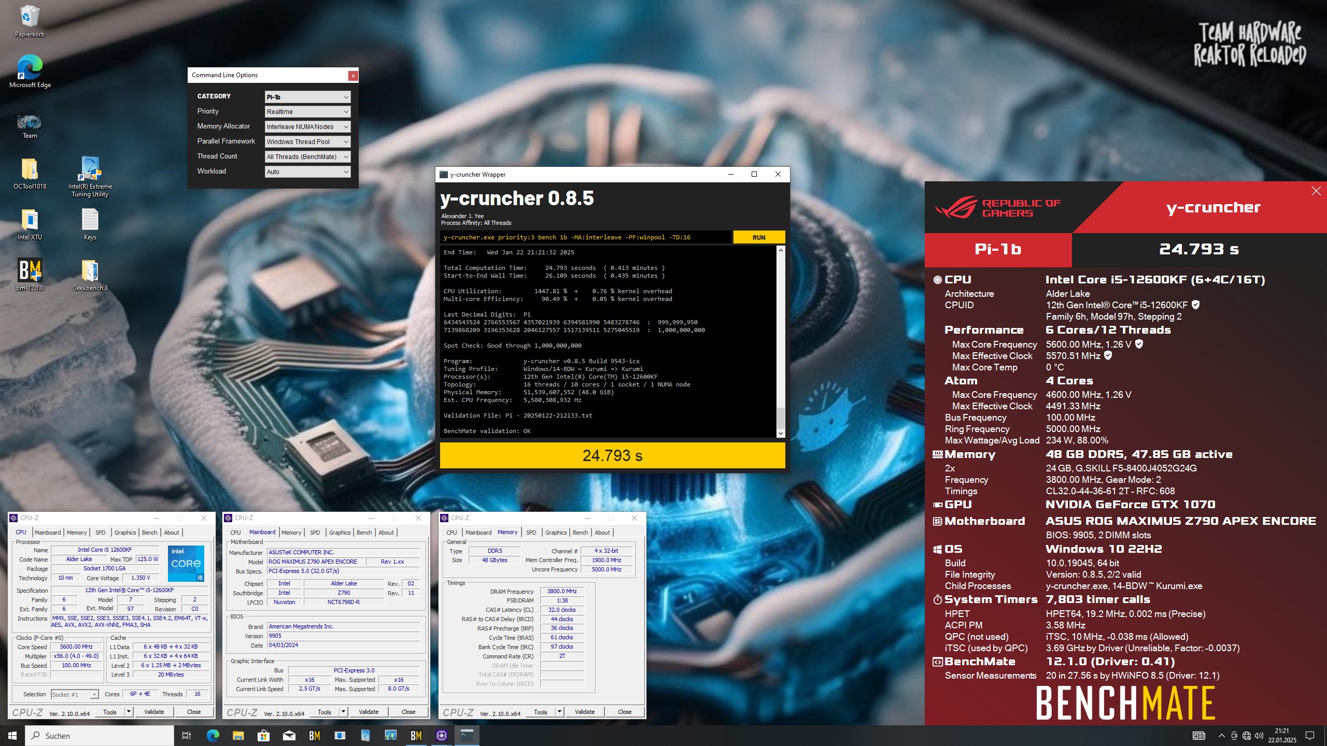Open Microsoft Edge desktop shortcut
This screenshot has height=746, width=1327.
30,71
